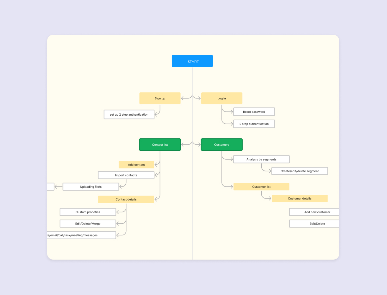The width and height of the screenshot is (387, 295).
Task: Select the set up 2 step authentication box
Action: 129,114
